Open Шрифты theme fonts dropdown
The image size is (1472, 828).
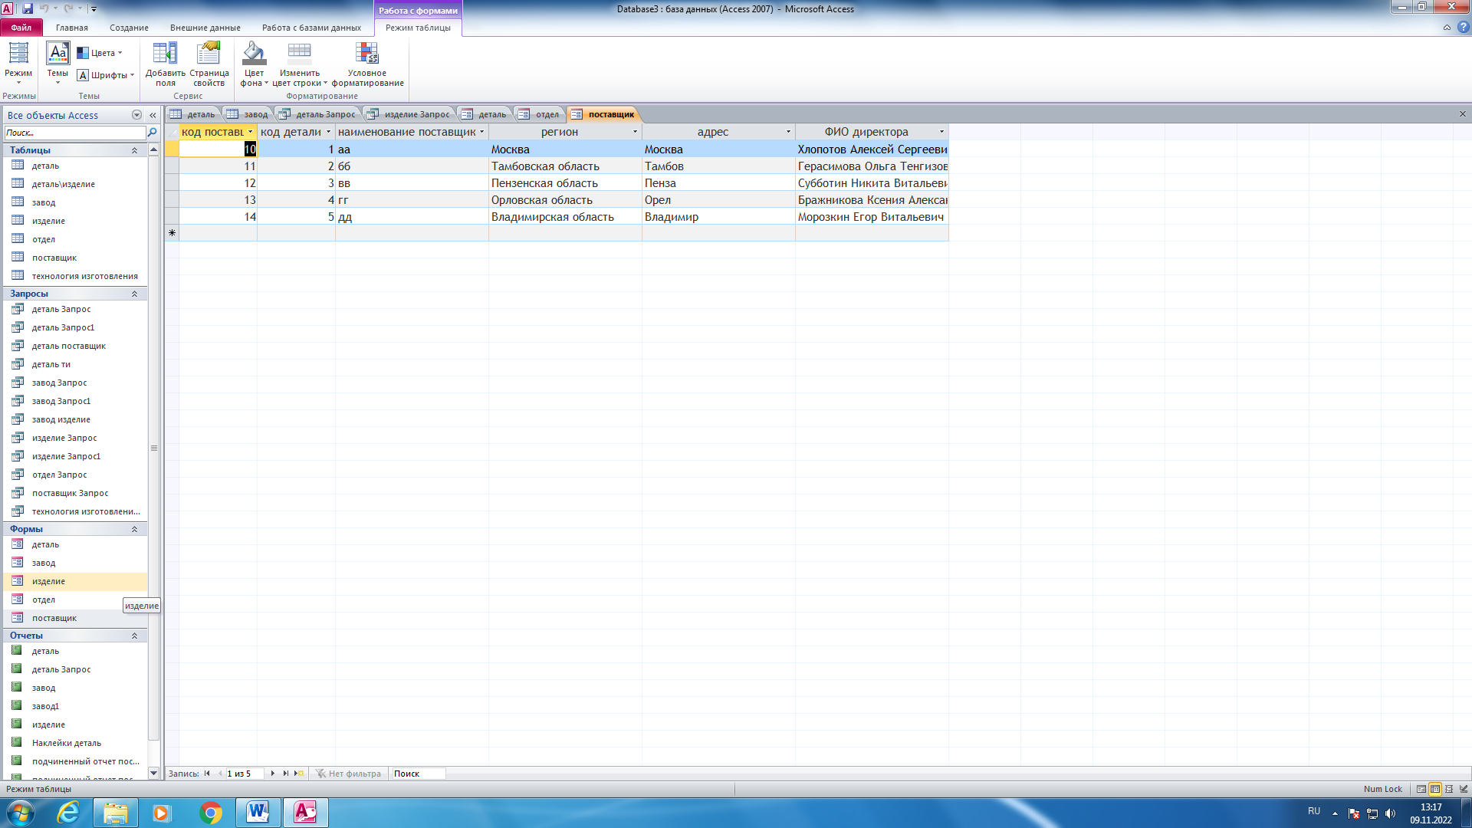(106, 75)
